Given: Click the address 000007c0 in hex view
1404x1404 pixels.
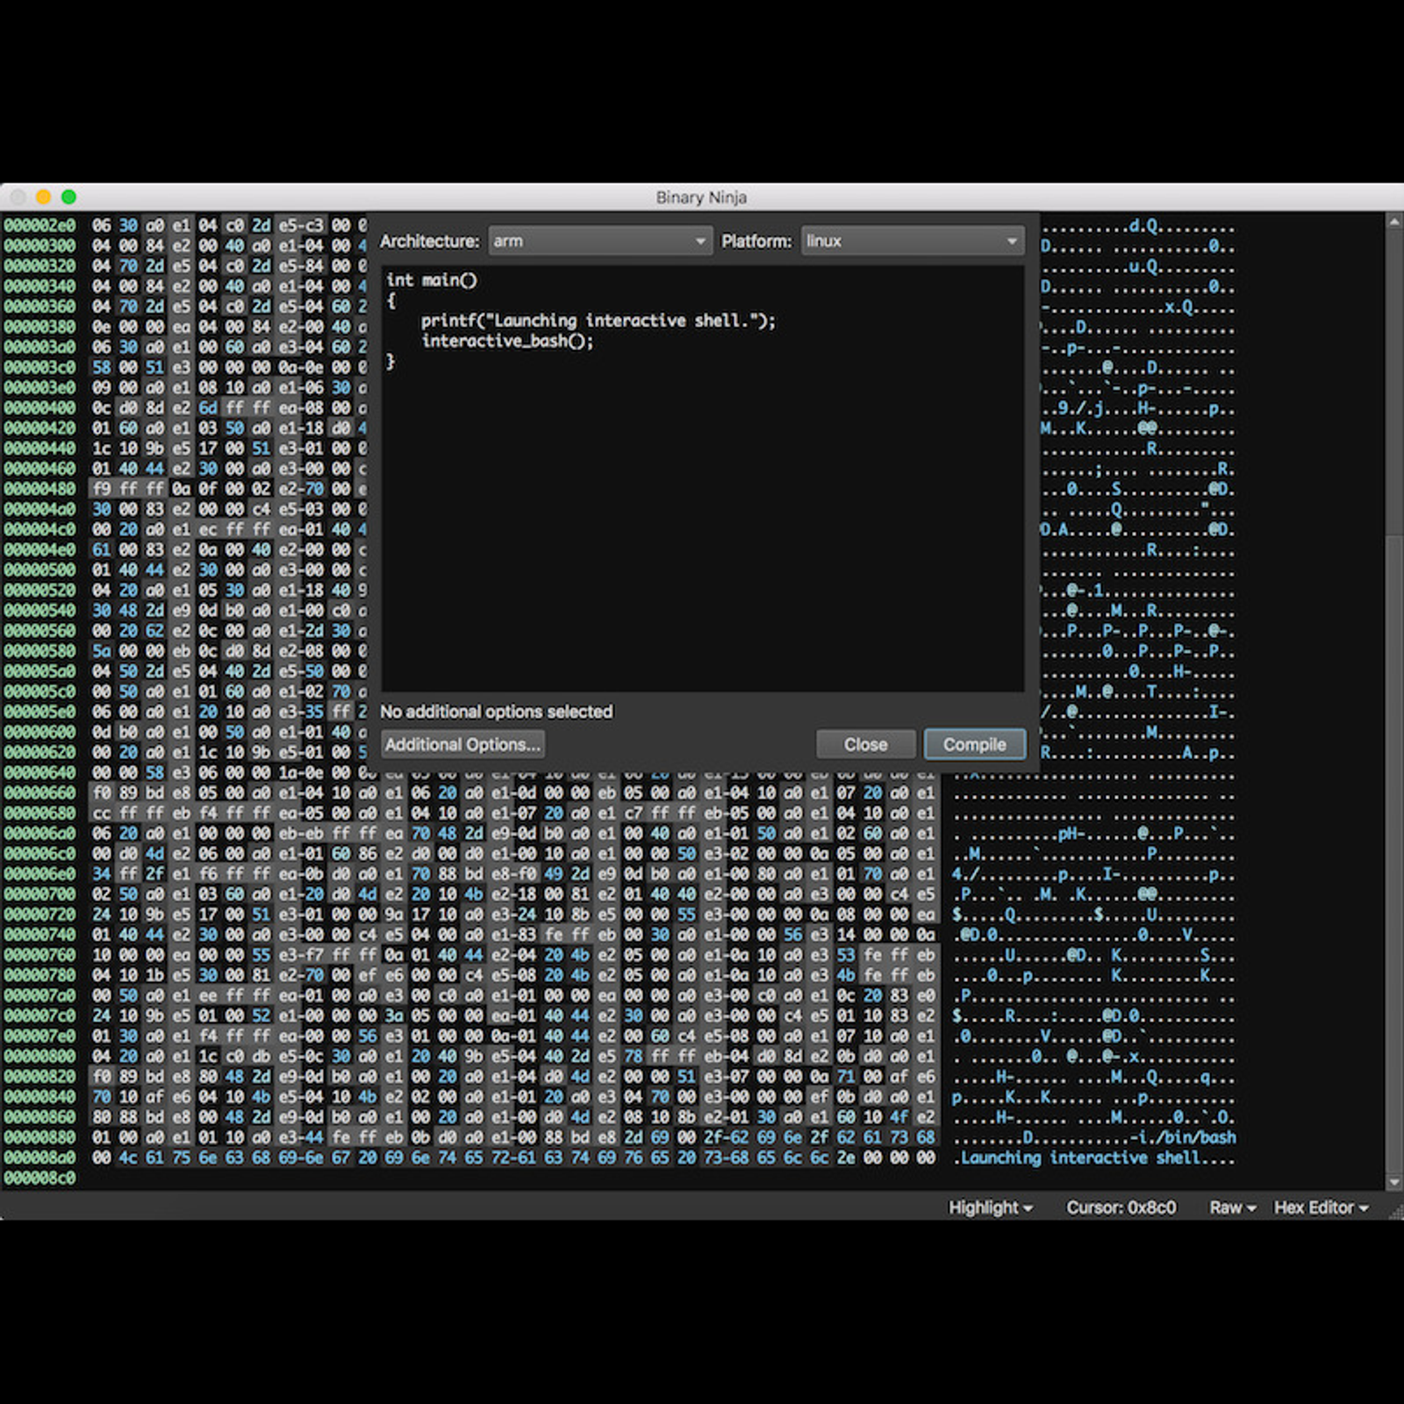Looking at the screenshot, I should [x=39, y=1015].
